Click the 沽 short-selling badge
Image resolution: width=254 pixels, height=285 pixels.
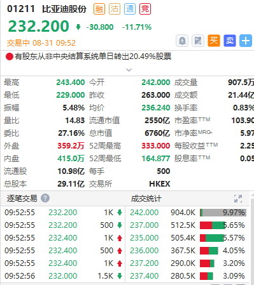(115, 9)
